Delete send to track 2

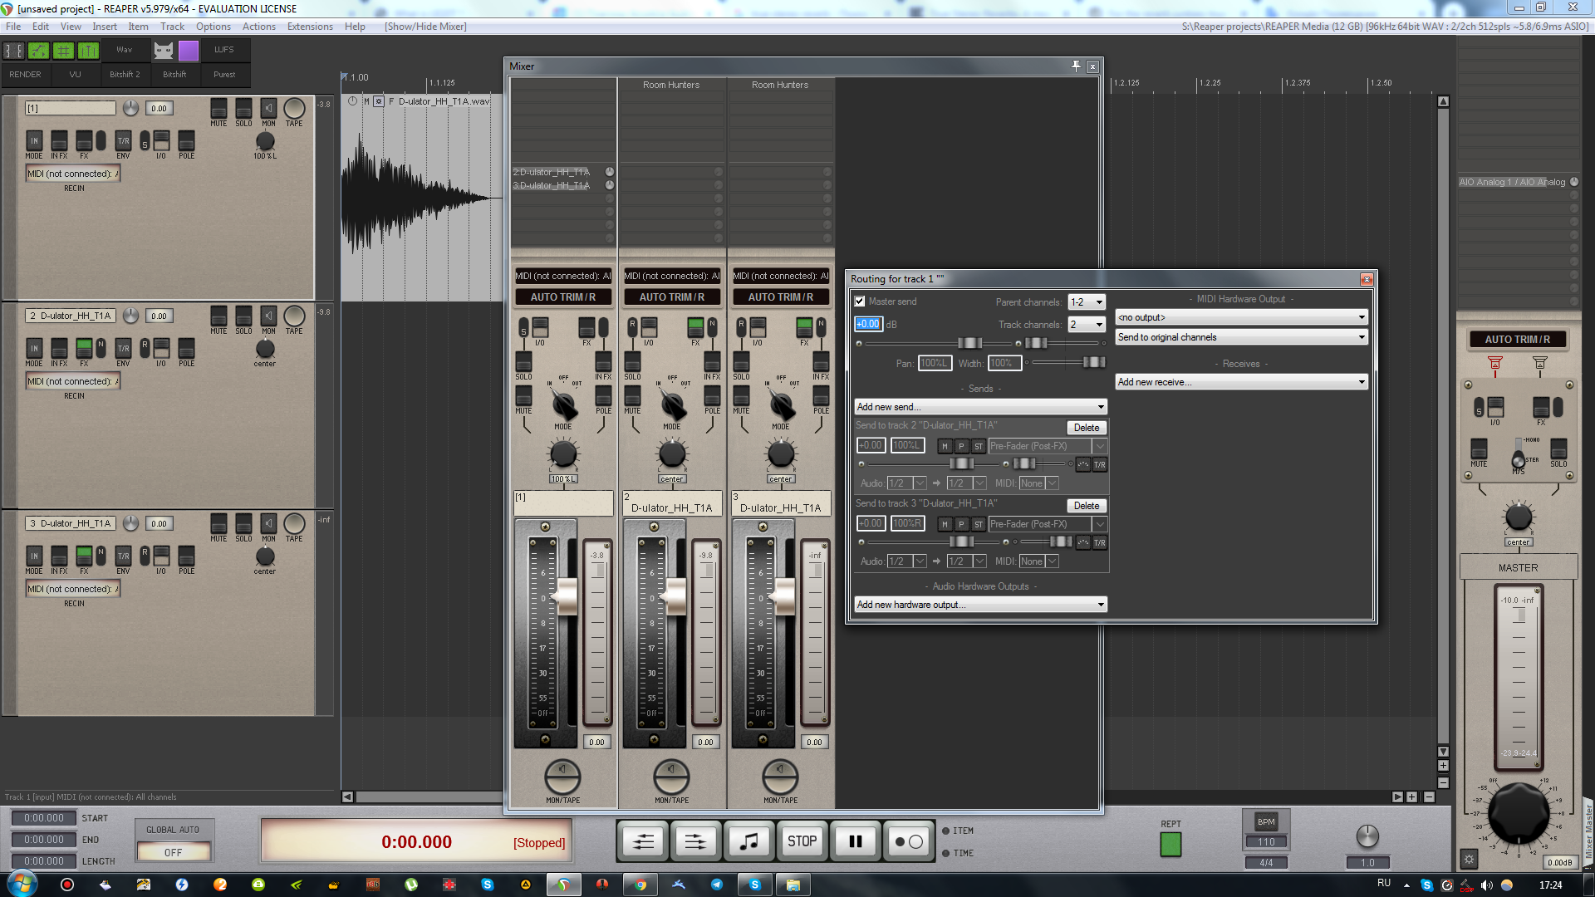[x=1087, y=428]
